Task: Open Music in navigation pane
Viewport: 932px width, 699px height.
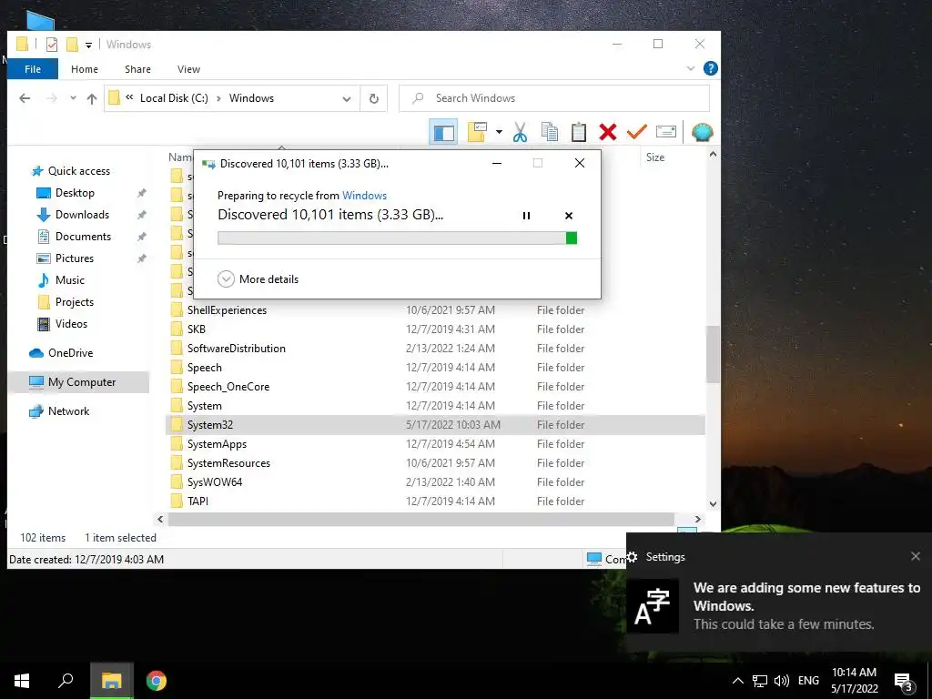Action: (x=69, y=280)
